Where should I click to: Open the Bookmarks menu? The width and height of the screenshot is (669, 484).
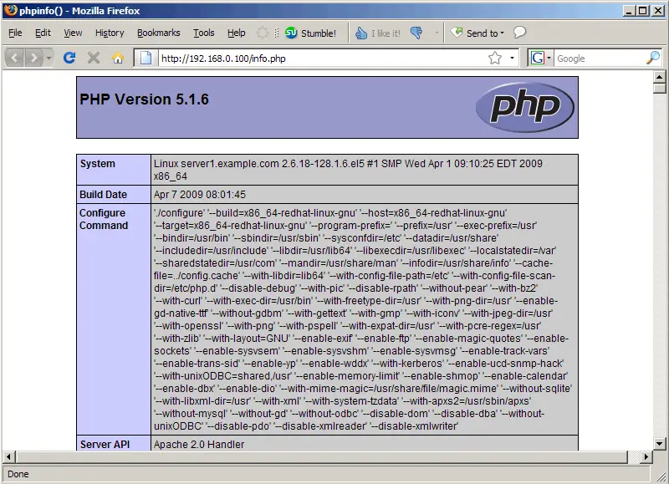[158, 33]
